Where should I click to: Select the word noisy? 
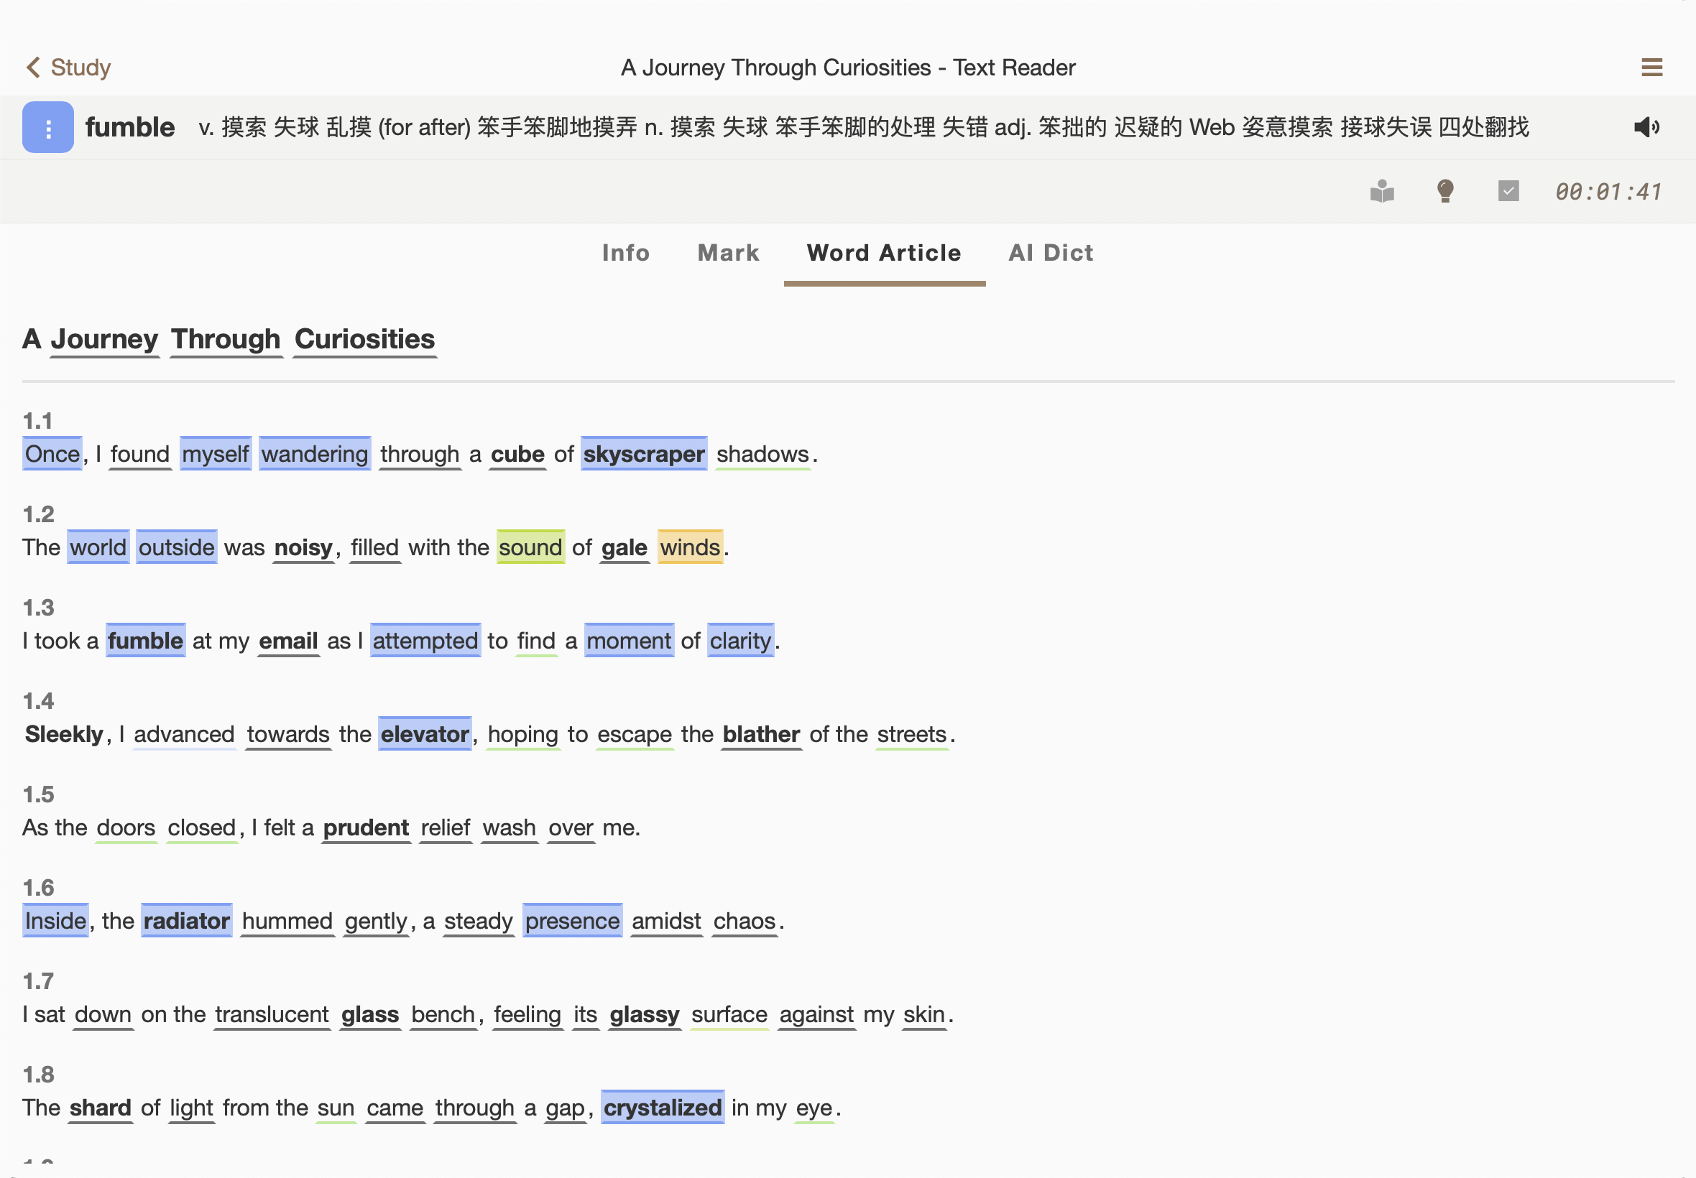click(303, 547)
